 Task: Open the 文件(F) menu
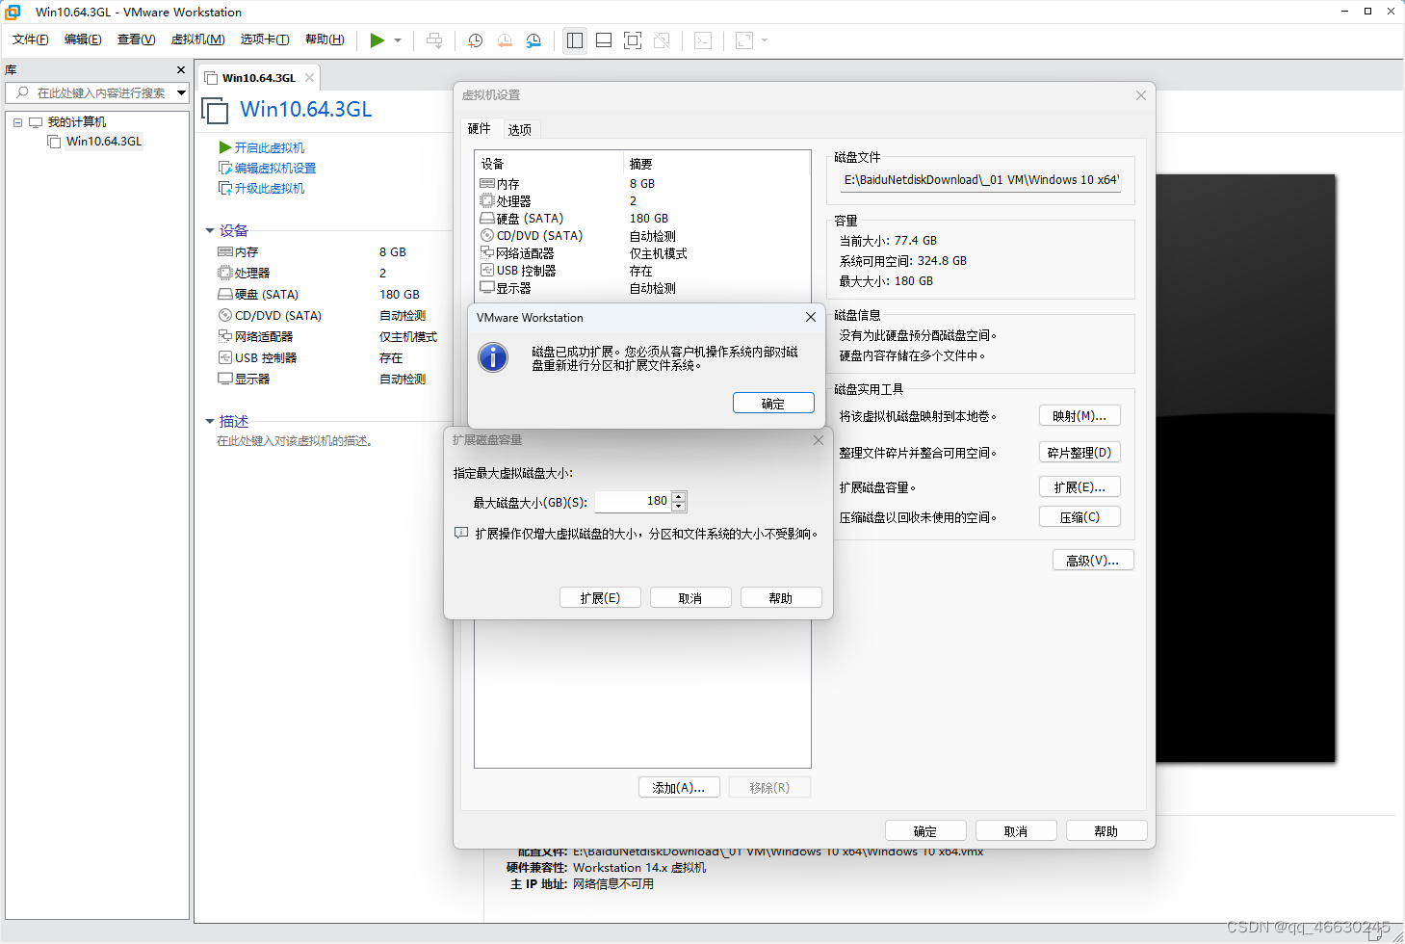(x=31, y=39)
